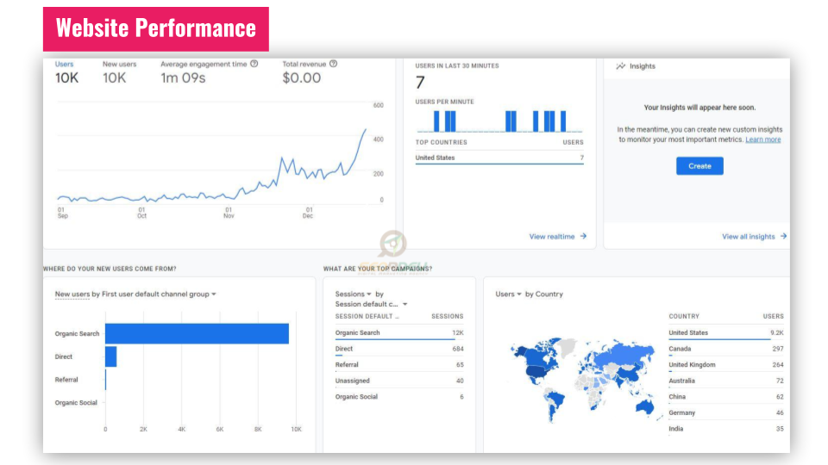Screen dimensions: 828x465
Task: Select Average engagement time metric
Action: (209, 72)
